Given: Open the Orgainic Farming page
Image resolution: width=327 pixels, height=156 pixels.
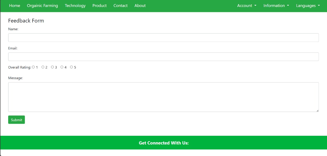Looking at the screenshot, I should (42, 5).
